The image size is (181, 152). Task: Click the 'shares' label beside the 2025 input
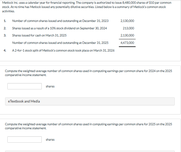click(50, 139)
